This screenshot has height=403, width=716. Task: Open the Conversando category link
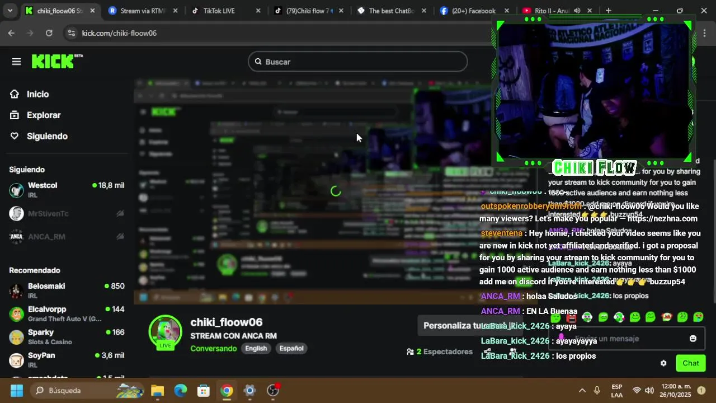(214, 348)
